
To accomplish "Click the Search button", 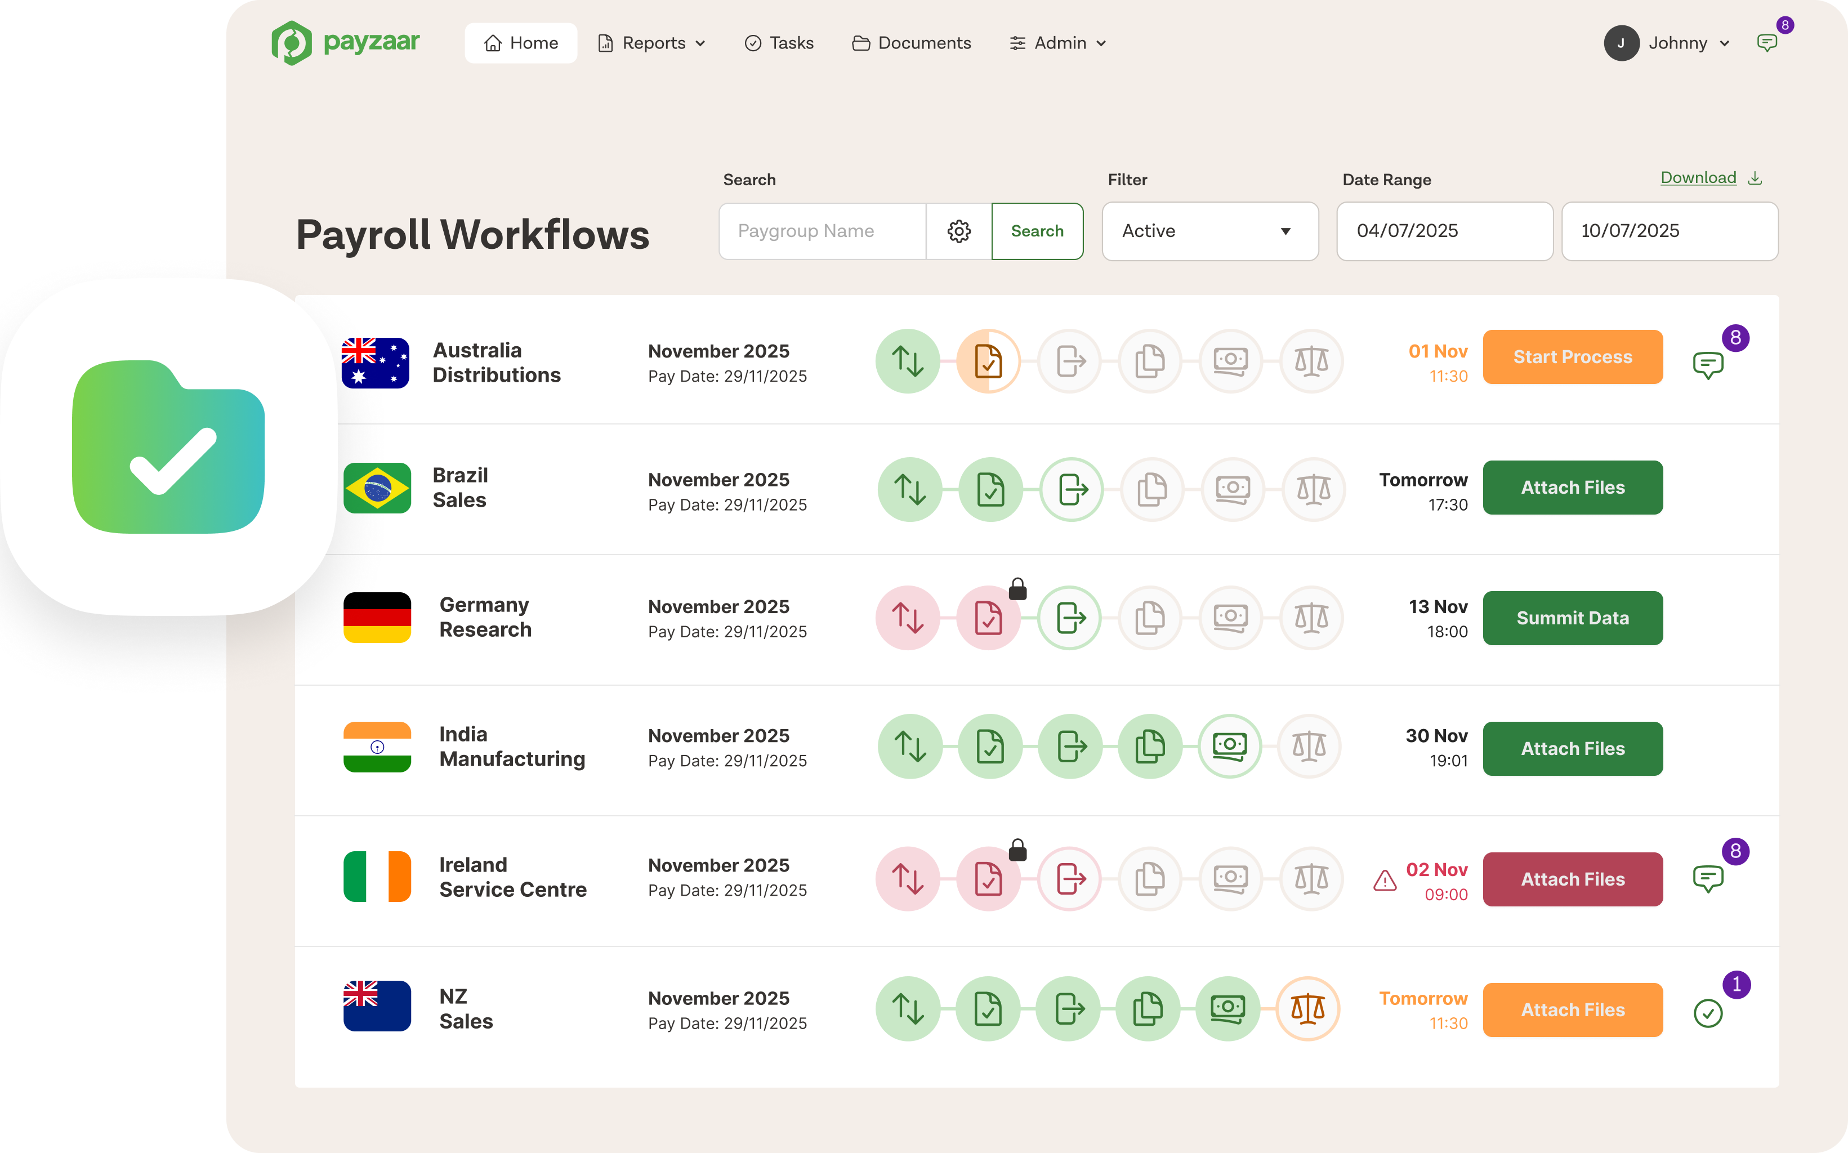I will pyautogui.click(x=1037, y=231).
